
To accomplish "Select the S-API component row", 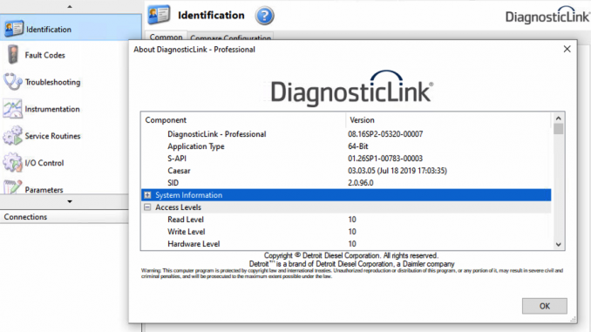I will click(x=346, y=159).
